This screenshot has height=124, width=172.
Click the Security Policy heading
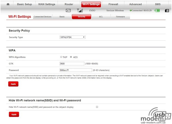(19, 31)
